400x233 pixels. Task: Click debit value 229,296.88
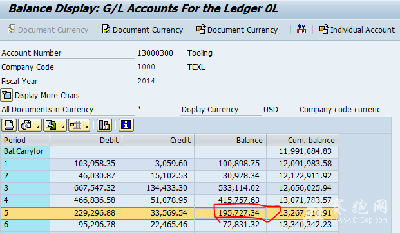95,212
